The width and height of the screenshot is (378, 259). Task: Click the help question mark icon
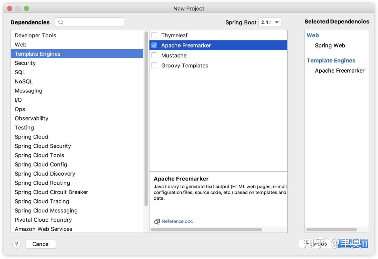(16, 244)
